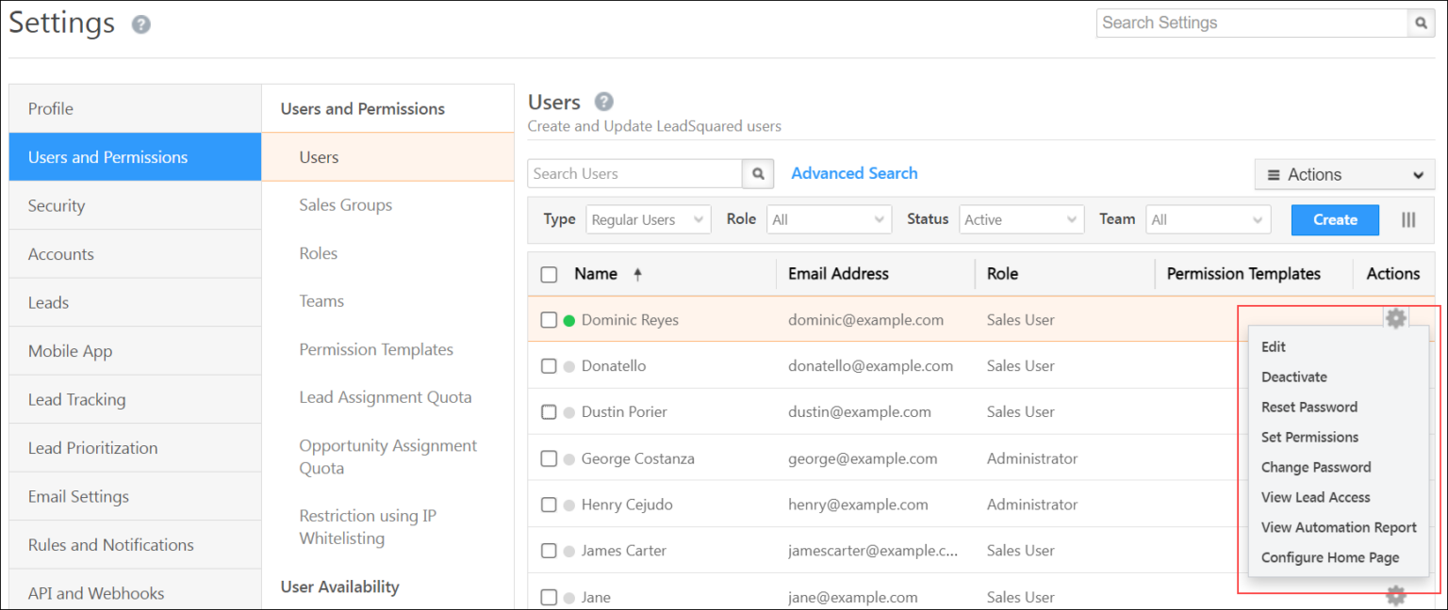The height and width of the screenshot is (610, 1448).
Task: Click the help icon beside Settings title
Action: 141,24
